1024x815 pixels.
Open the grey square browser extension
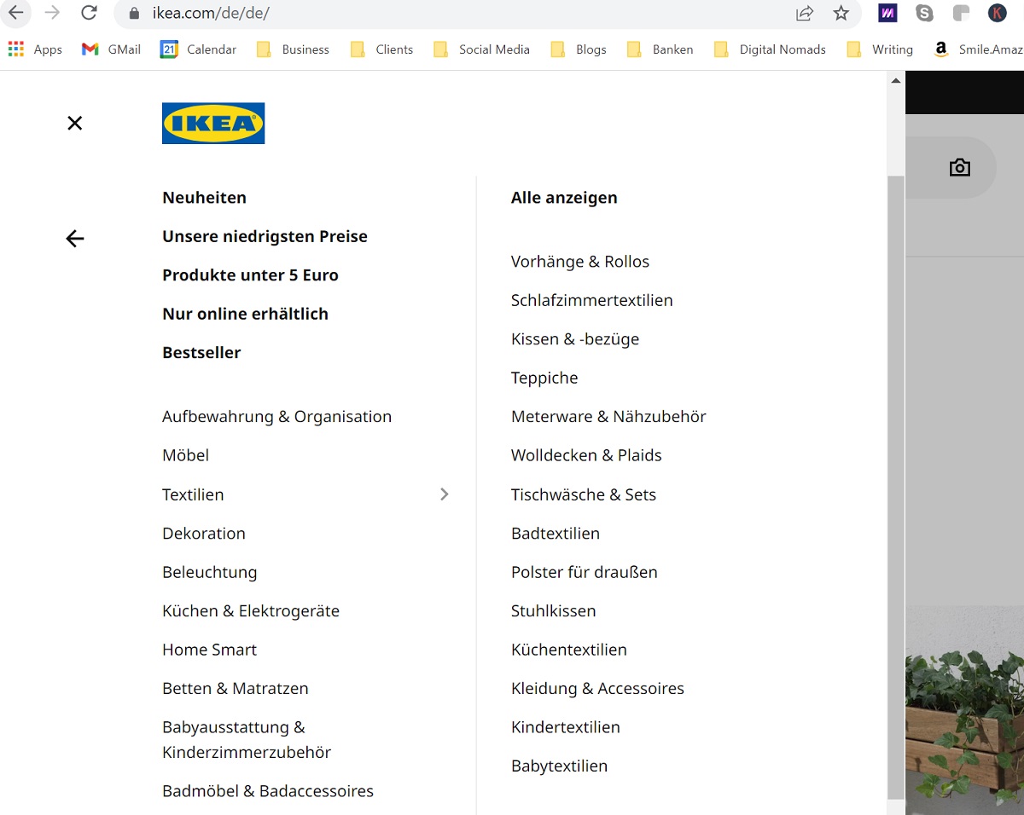tap(961, 13)
